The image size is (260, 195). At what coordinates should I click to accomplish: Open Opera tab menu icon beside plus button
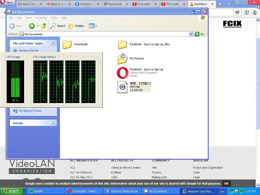(229, 4)
